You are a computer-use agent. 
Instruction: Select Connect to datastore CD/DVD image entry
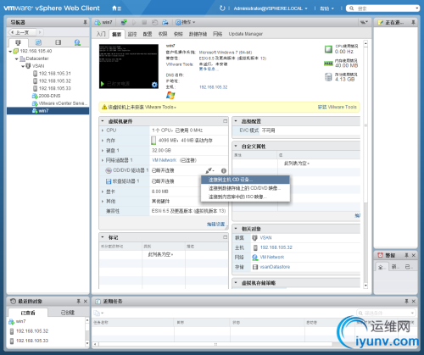pyautogui.click(x=245, y=188)
